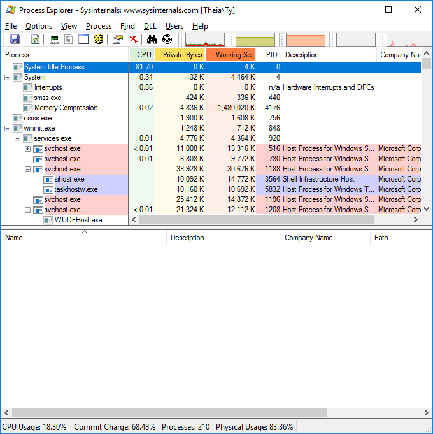Click the taskhostw.exe process icon
433x434 pixels.
pos(48,190)
